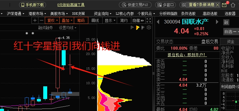Image resolution: width=239 pixels, height=111 pixels.
Task: Open the fullscreen expand icon
Action: coord(149,20)
